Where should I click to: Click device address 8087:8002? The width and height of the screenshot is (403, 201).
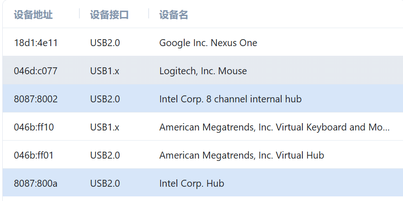click(x=36, y=99)
